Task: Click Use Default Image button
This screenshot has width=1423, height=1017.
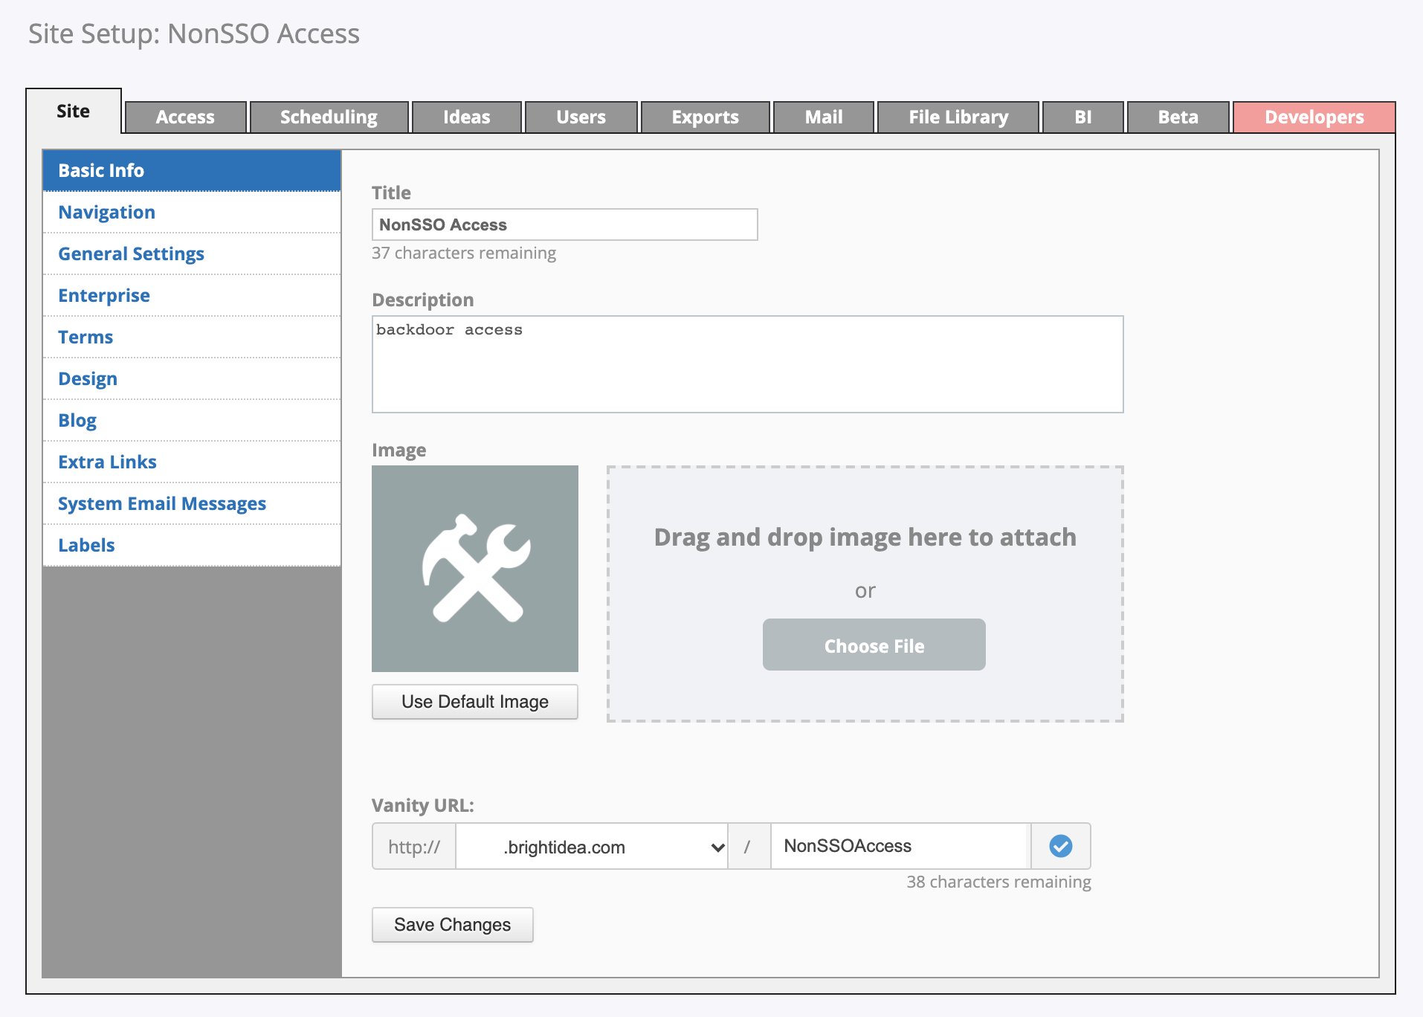Action: (x=475, y=702)
